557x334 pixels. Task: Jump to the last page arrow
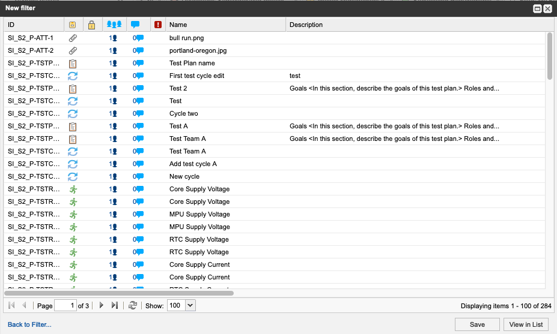pyautogui.click(x=115, y=305)
